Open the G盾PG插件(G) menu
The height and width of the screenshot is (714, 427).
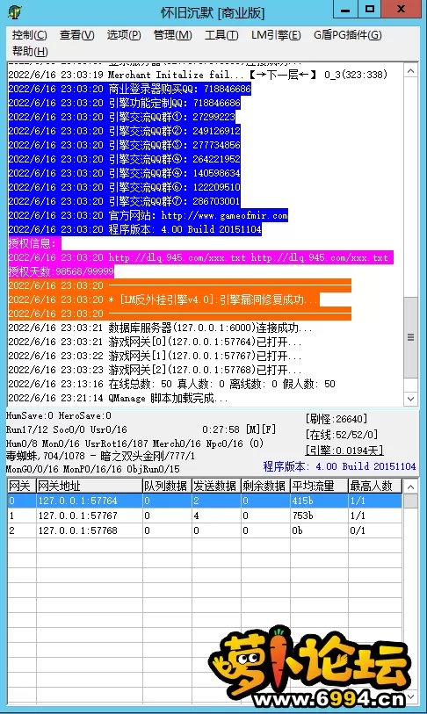click(347, 35)
